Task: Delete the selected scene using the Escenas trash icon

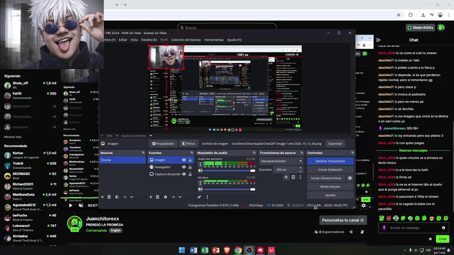Action: [109, 197]
